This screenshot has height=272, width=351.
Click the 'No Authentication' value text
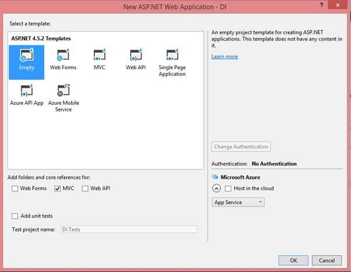click(x=274, y=164)
